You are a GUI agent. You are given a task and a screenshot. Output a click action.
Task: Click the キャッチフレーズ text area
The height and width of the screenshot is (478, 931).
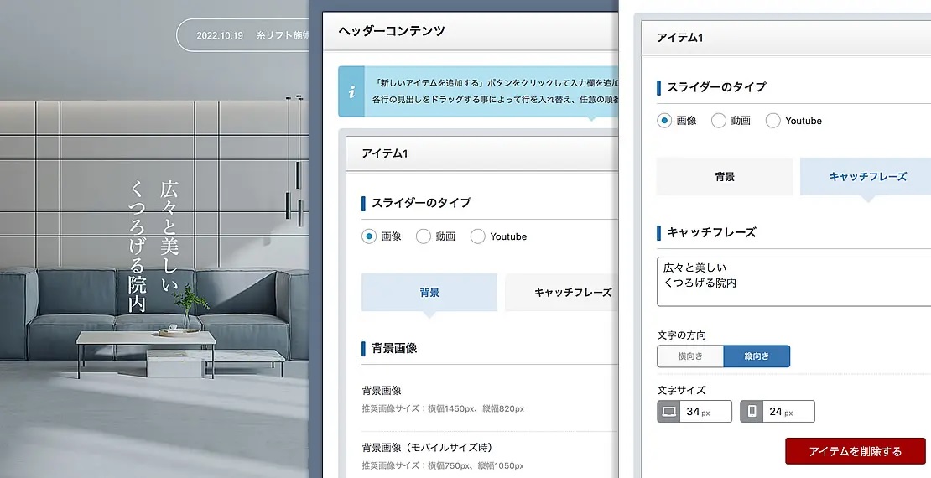point(793,282)
